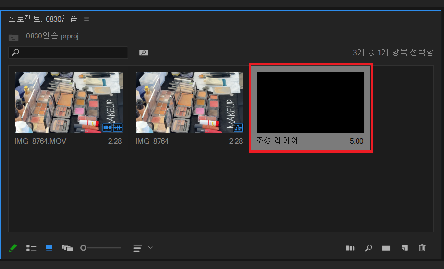Click the 프로젝트: 0830연습 panel tab

pyautogui.click(x=42, y=19)
